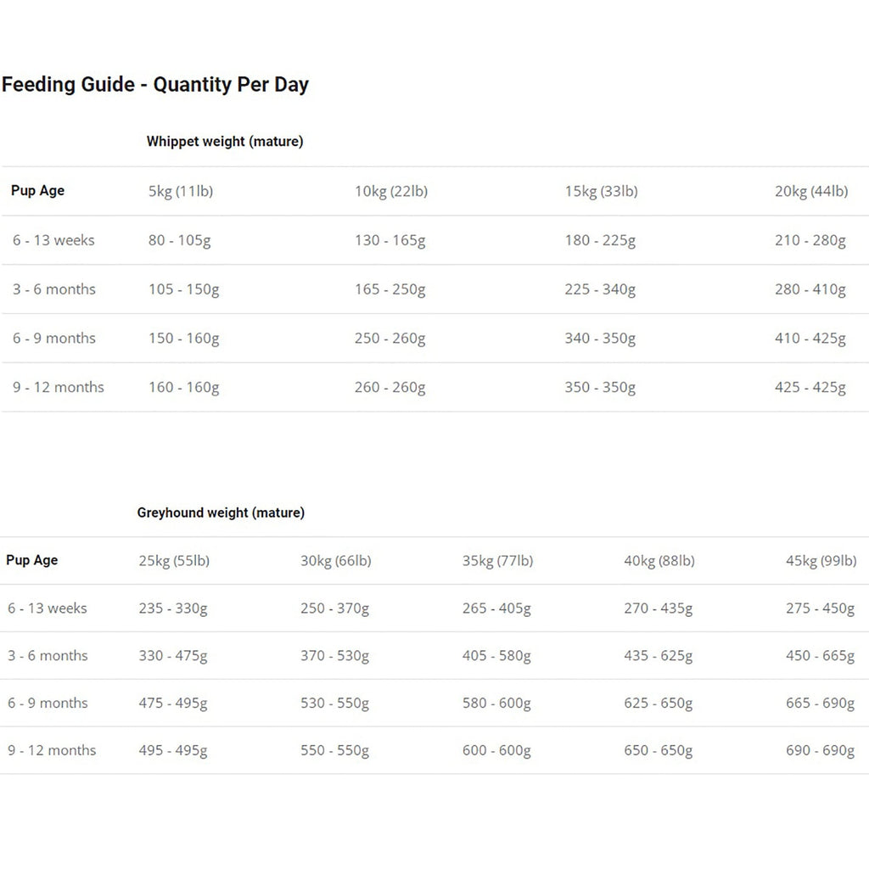Click the 10kg (22lb) column header
869x869 pixels.
tap(391, 191)
